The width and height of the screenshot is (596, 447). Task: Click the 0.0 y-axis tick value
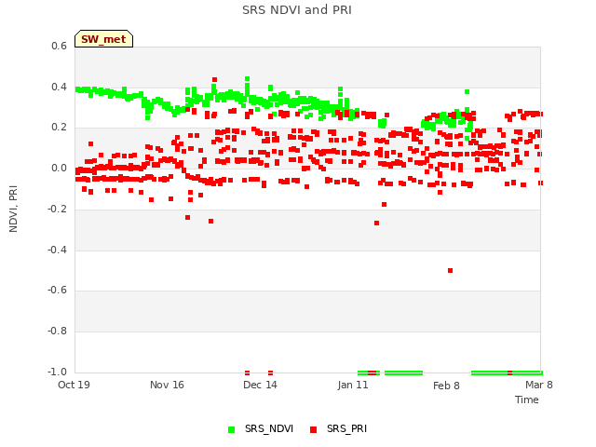(x=59, y=168)
